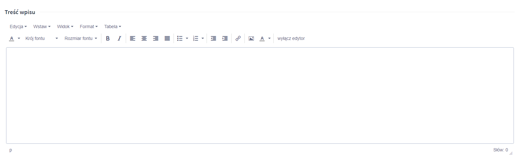Viewport: 519px width, 161px height.
Task: Align text to the right
Action: point(156,38)
